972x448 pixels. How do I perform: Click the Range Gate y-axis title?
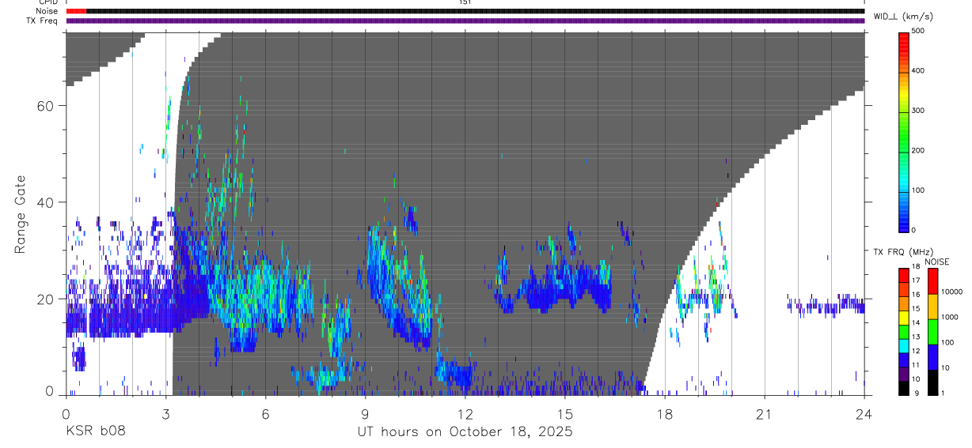click(x=21, y=215)
